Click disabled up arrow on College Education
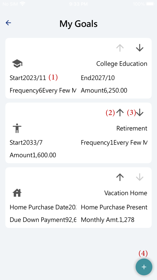Image resolution: width=157 pixels, height=280 pixels. pyautogui.click(x=120, y=48)
